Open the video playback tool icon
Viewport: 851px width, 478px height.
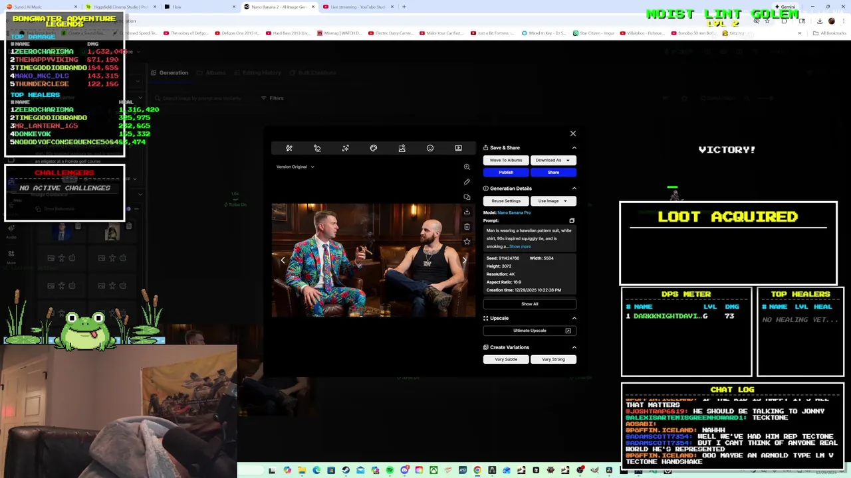tap(458, 148)
